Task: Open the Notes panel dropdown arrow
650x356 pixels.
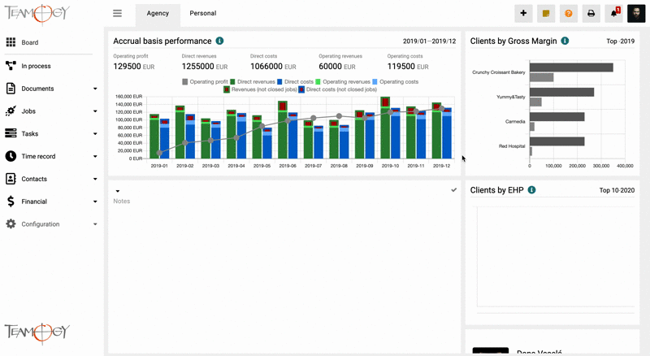Action: coord(118,191)
